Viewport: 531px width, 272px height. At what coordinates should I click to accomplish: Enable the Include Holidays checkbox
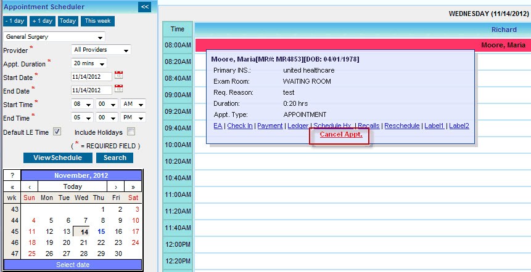click(x=131, y=132)
